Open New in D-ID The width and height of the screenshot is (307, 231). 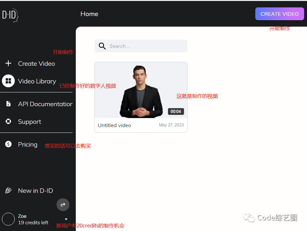(x=35, y=191)
